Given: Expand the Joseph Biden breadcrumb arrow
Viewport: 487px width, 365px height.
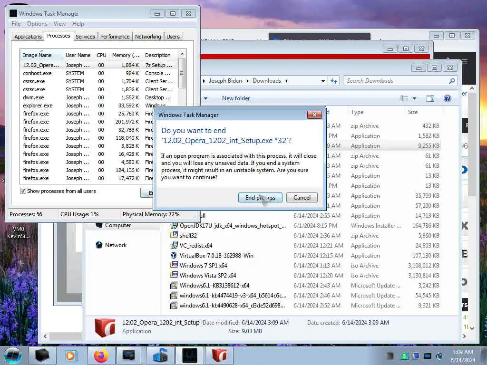Looking at the screenshot, I should (x=247, y=81).
